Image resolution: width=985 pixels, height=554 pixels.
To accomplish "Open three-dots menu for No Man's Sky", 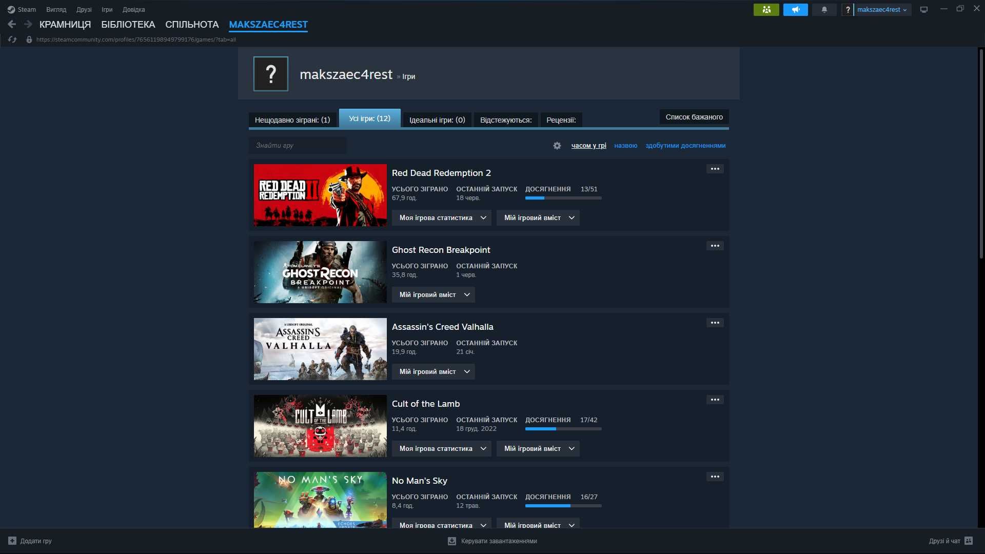I will [715, 477].
